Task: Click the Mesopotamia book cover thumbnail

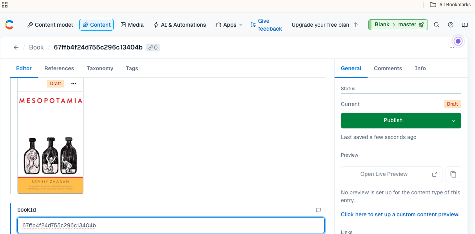Action: pos(50,142)
